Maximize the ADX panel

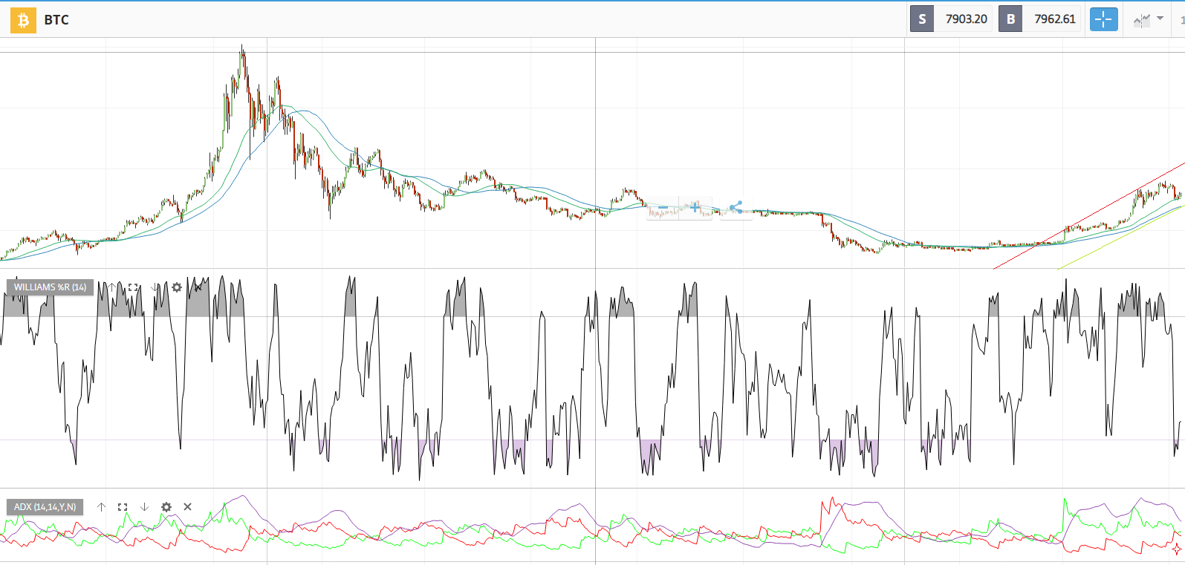pos(123,507)
